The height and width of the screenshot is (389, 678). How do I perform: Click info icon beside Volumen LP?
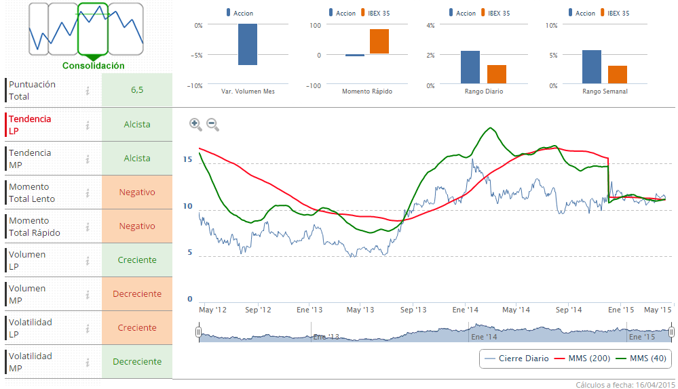(88, 260)
